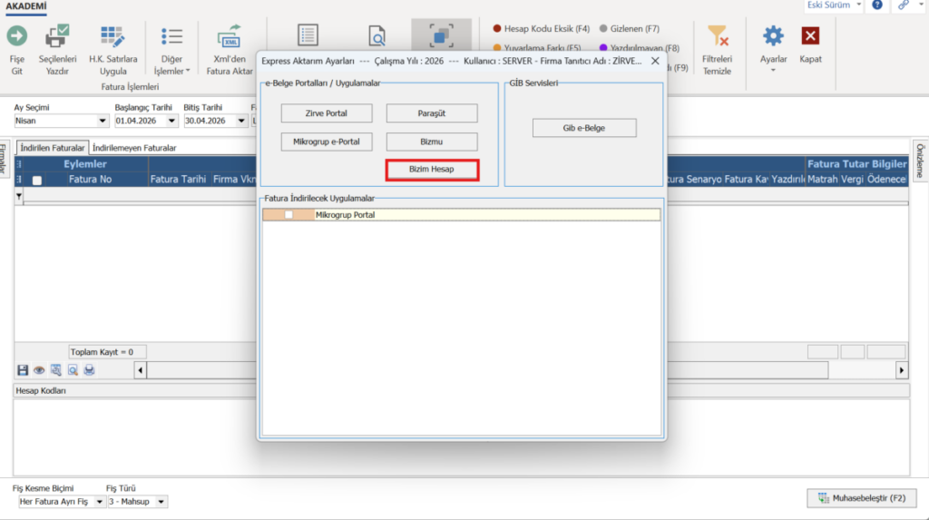The height and width of the screenshot is (520, 929).
Task: Open Bitiş Tarihi date dropdown
Action: [x=241, y=121]
